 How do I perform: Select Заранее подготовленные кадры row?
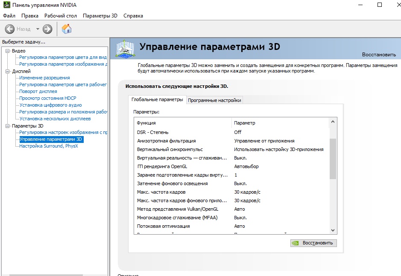tap(231, 175)
